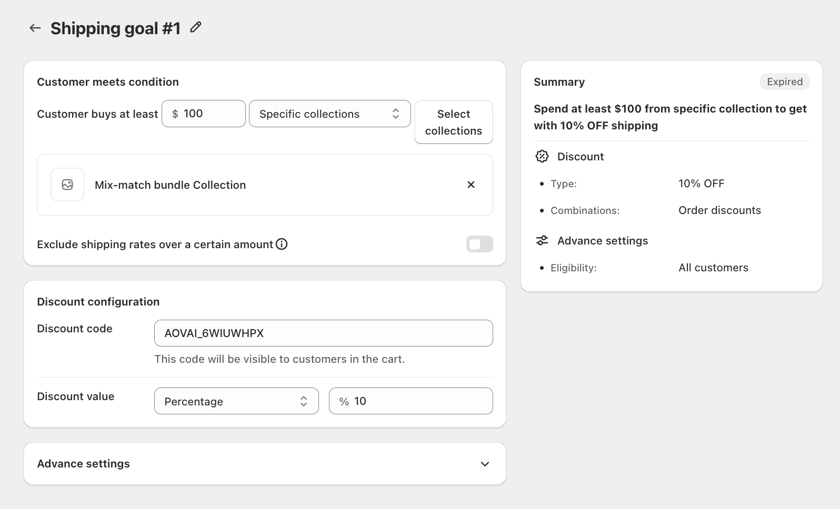Go back using the left arrow icon
This screenshot has width=840, height=509.
(x=35, y=28)
